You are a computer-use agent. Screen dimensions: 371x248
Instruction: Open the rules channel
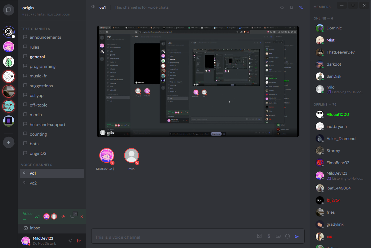click(52, 47)
